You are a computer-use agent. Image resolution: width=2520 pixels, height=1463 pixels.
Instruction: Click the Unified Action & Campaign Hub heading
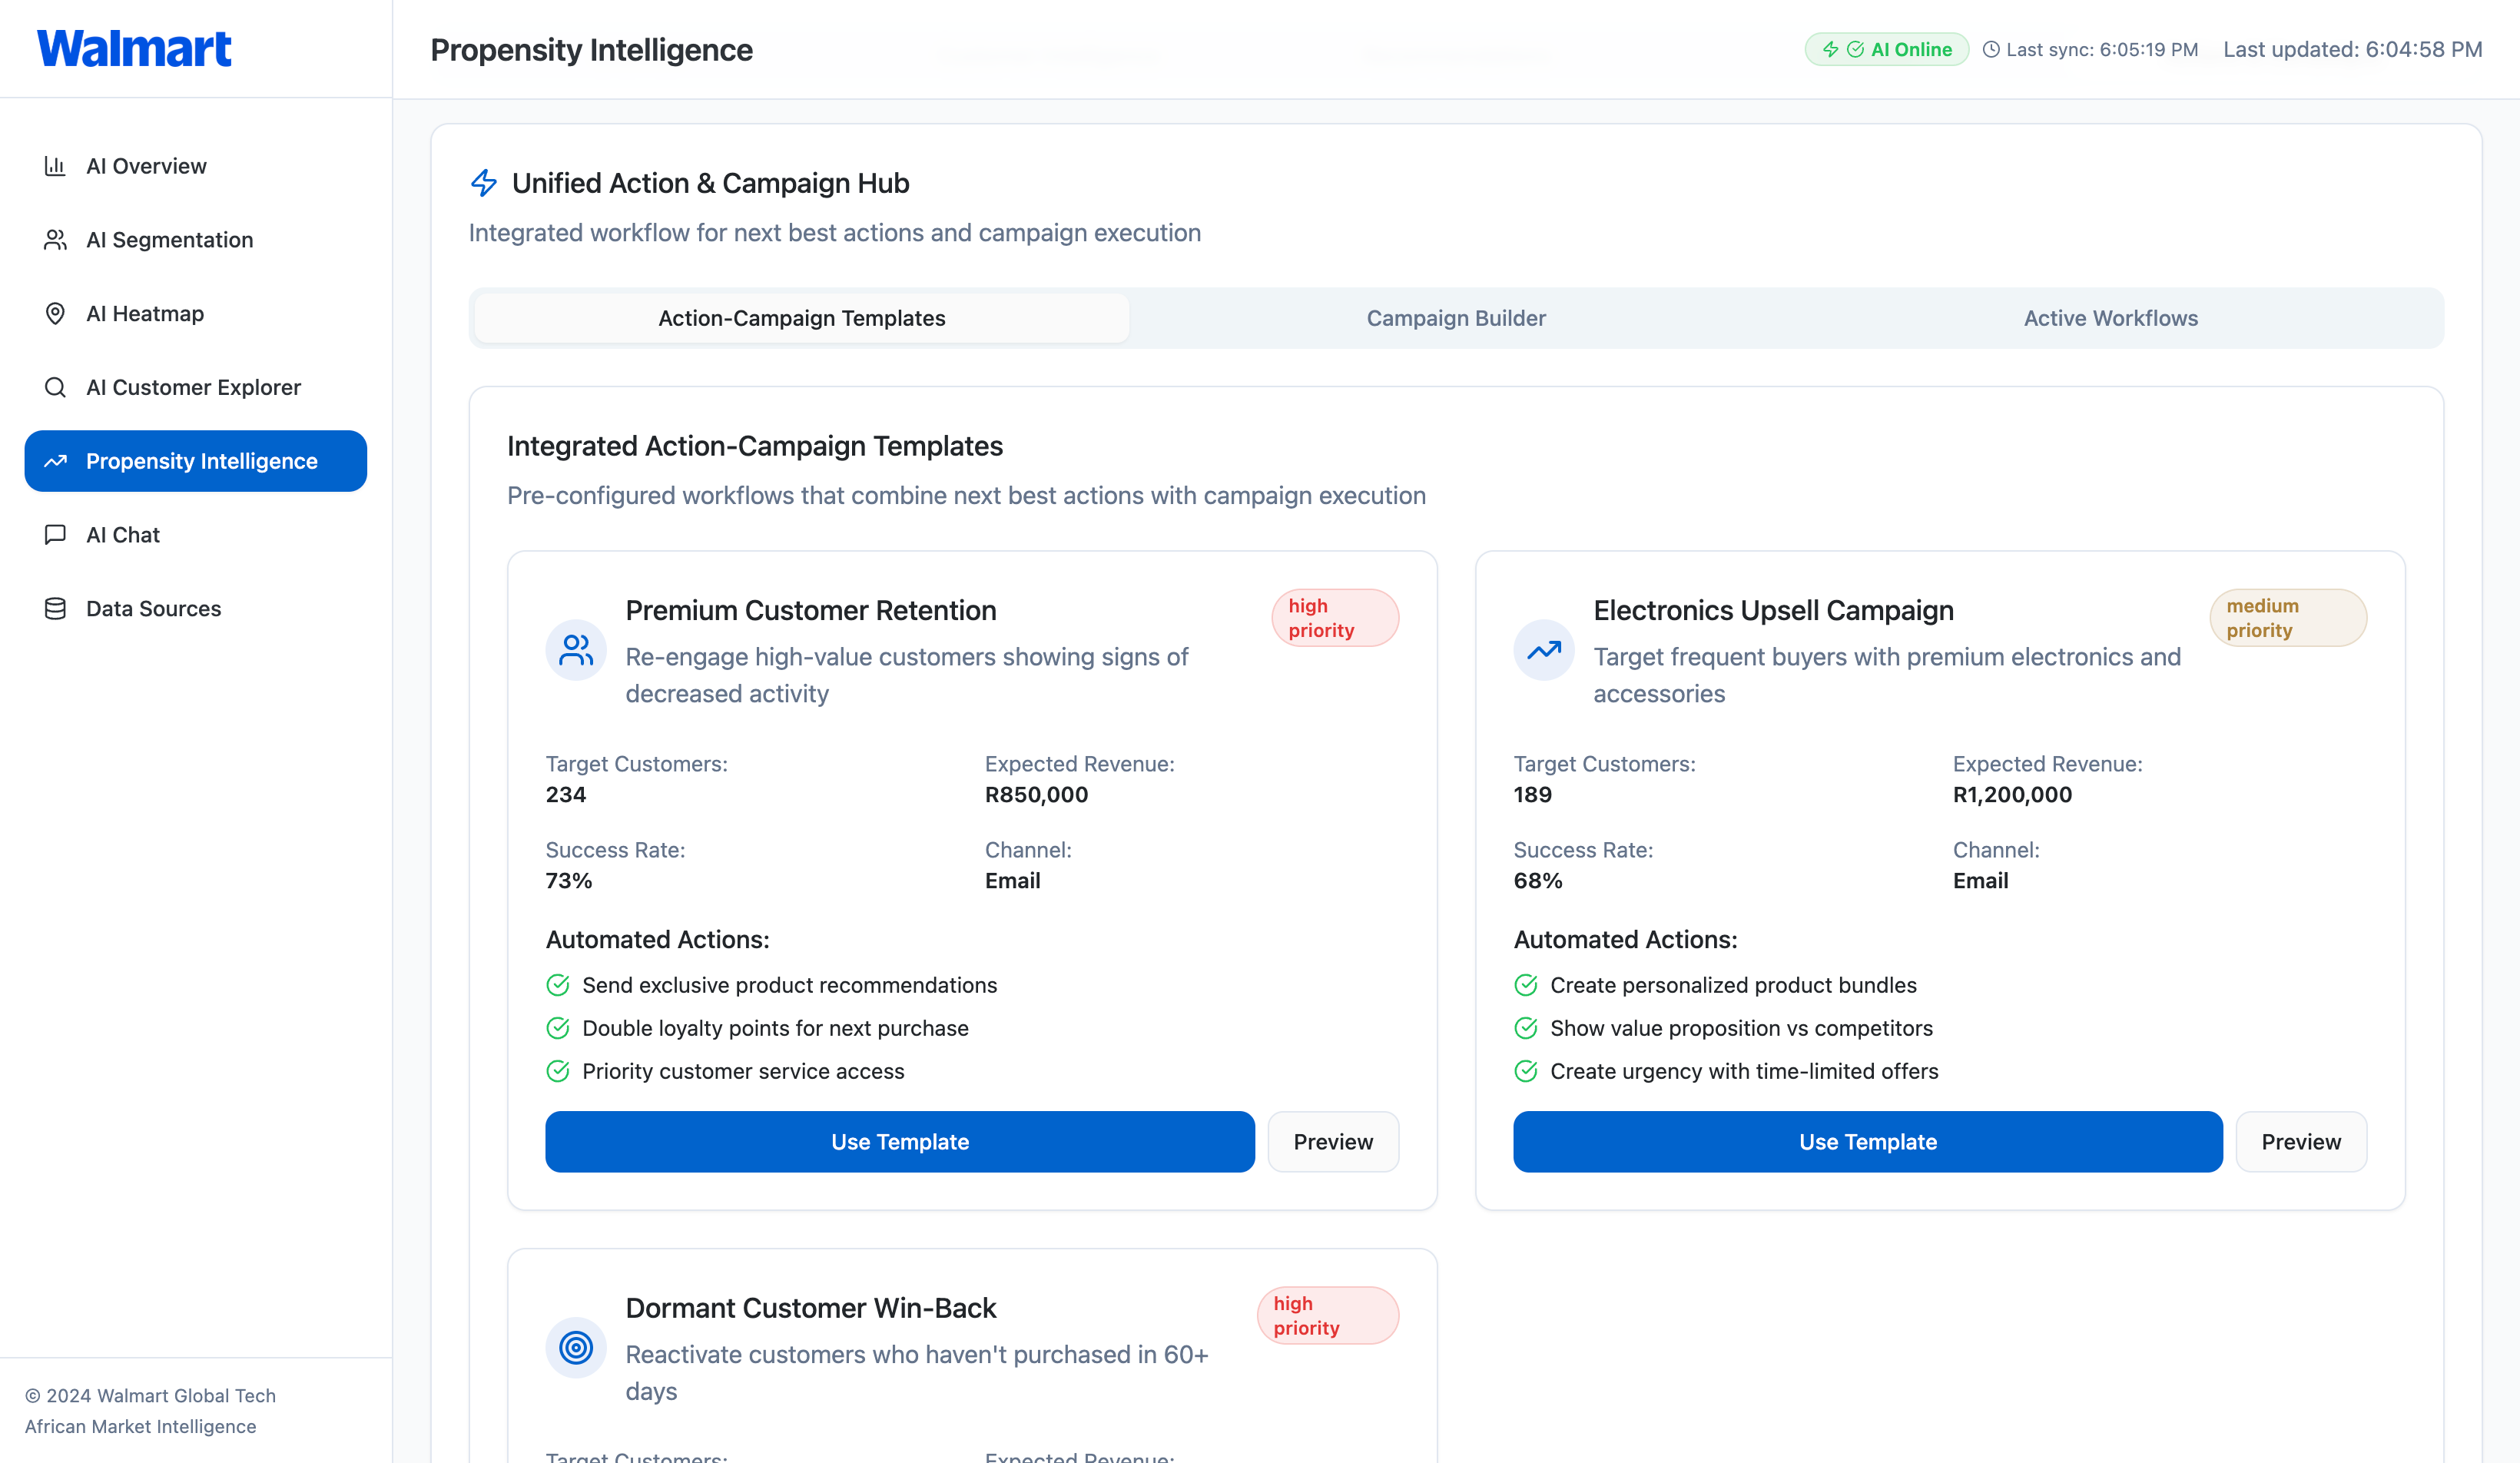pos(710,183)
